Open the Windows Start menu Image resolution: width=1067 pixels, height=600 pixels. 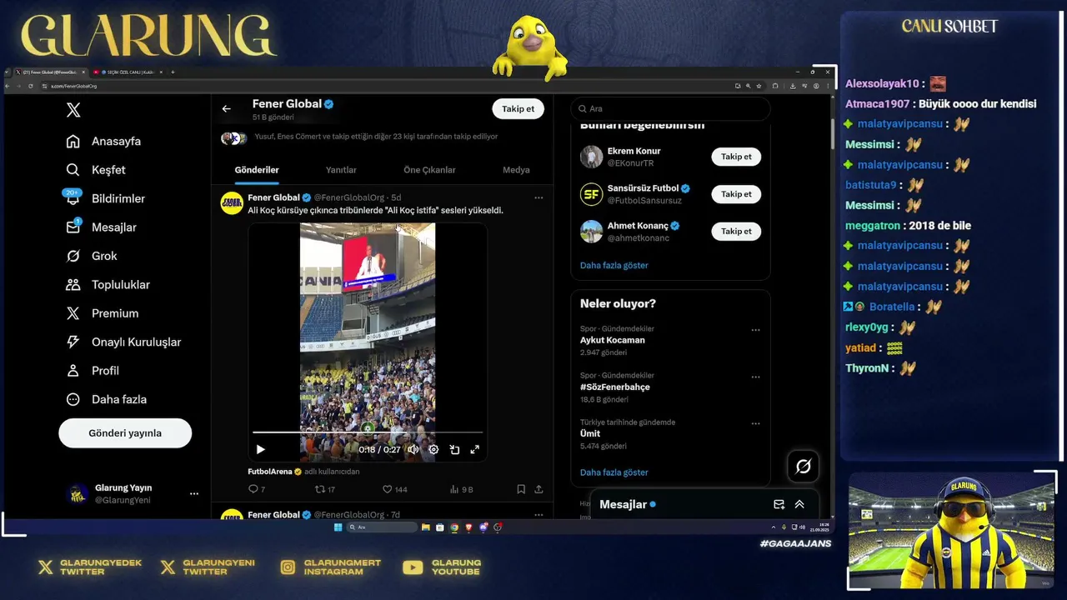click(338, 527)
